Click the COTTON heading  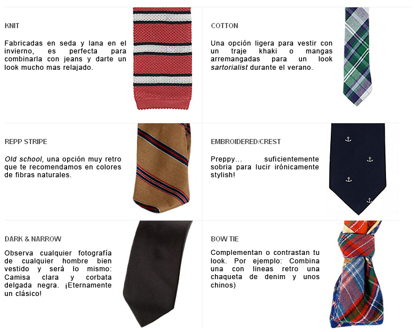click(224, 26)
